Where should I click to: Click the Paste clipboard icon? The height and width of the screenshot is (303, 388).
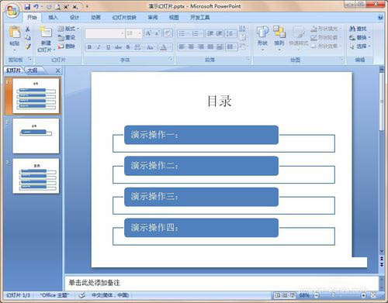[x=15, y=33]
